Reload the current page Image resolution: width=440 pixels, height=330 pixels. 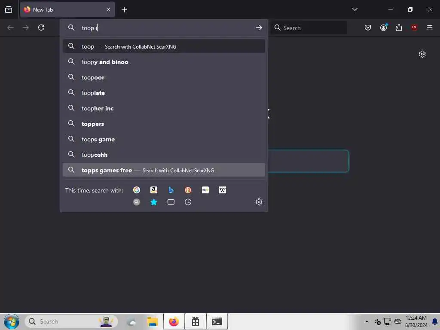(x=41, y=27)
